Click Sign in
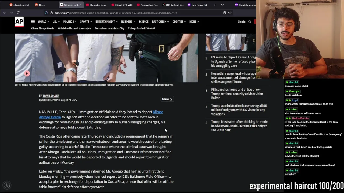The height and width of the screenshot is (193, 344). [242, 22]
